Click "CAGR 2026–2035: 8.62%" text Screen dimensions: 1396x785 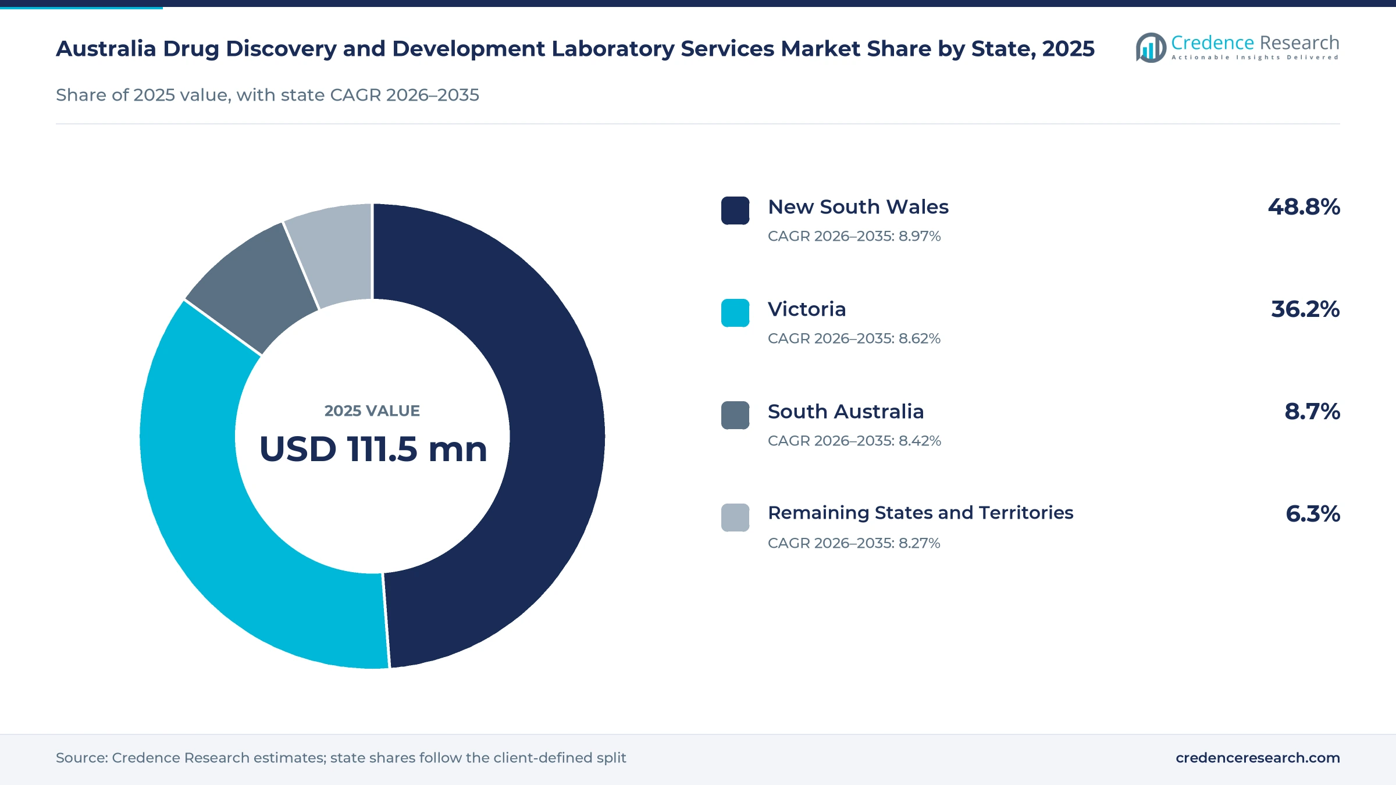pos(854,338)
